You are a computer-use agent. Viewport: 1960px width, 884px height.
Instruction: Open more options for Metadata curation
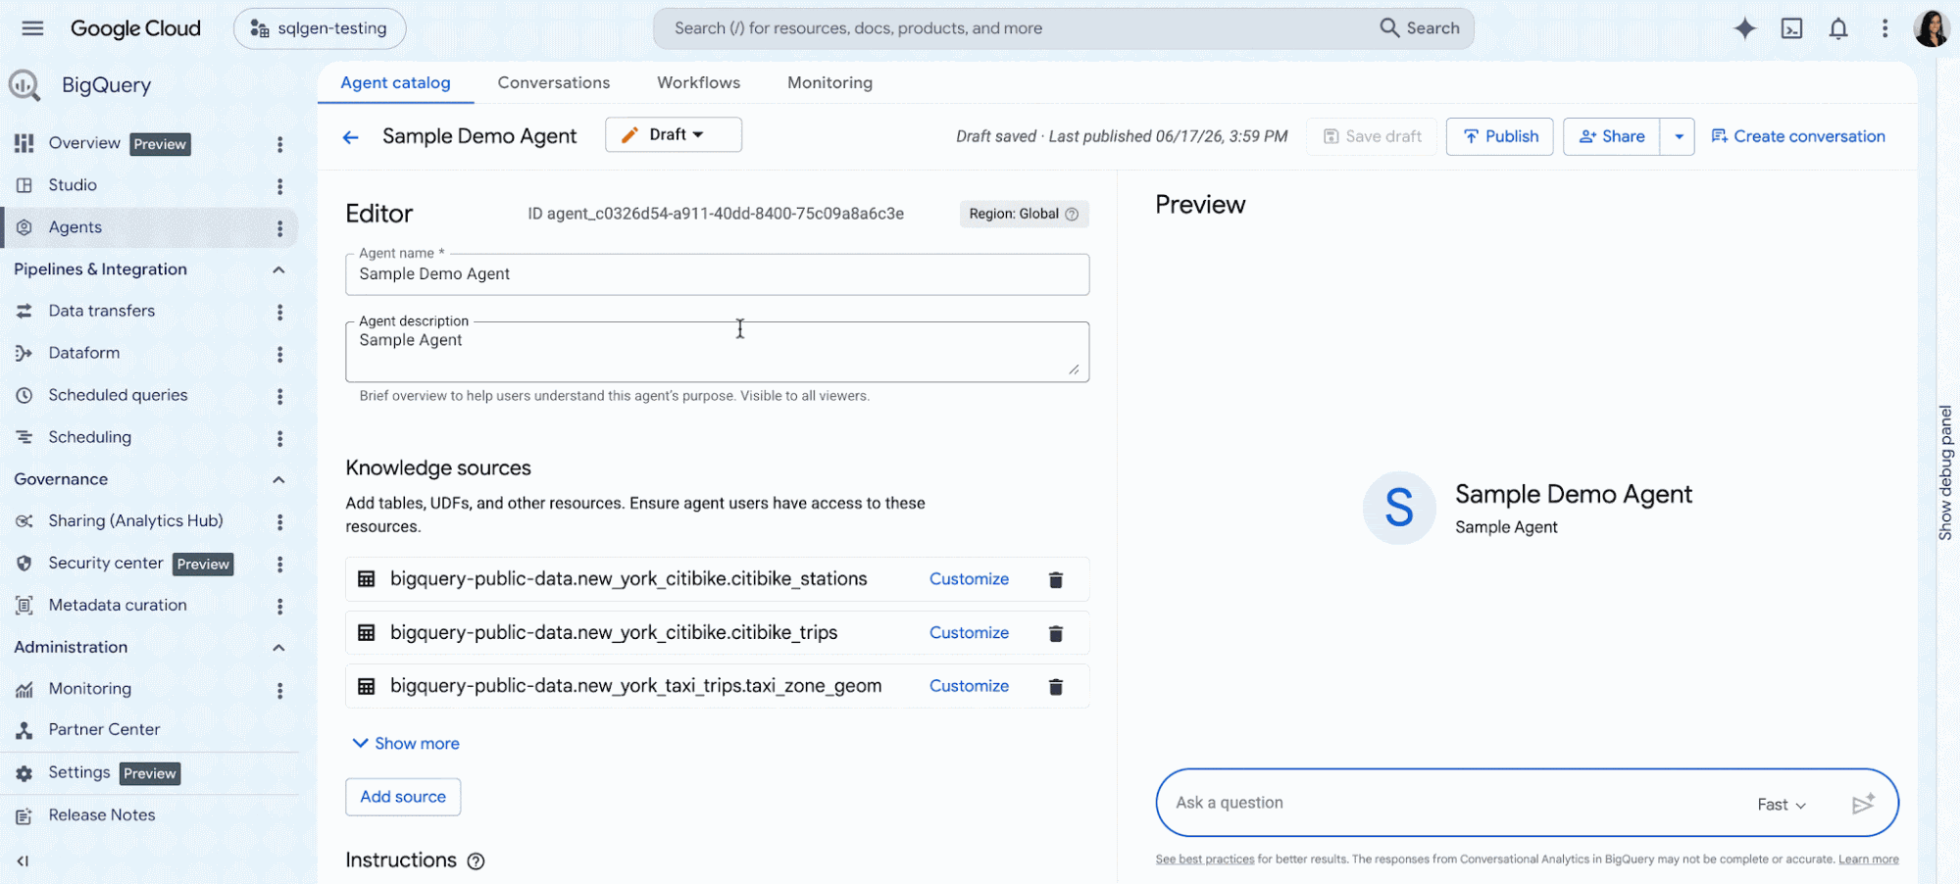tap(279, 607)
